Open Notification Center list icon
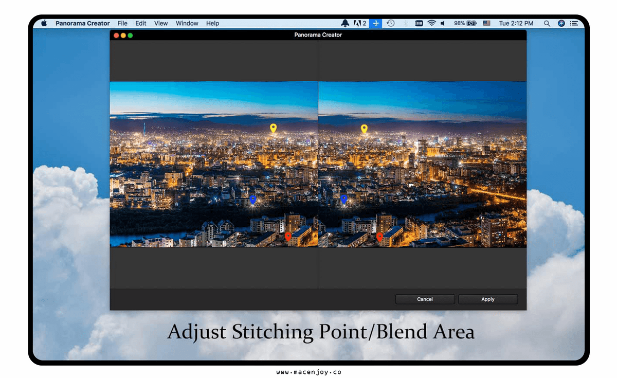This screenshot has height=378, width=617. coord(574,23)
